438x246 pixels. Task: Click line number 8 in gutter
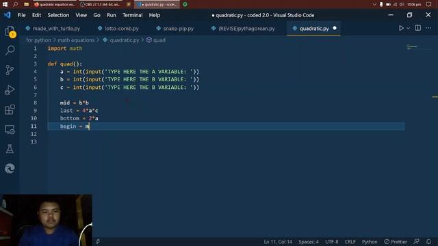tap(35, 102)
